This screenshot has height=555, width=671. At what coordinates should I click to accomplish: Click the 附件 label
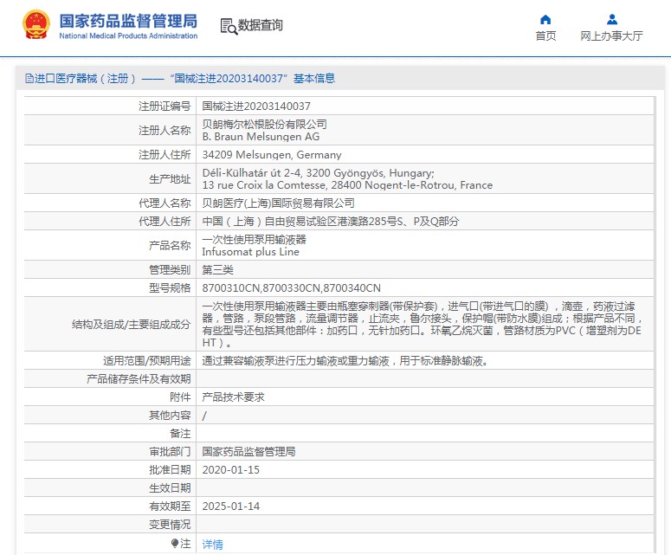pos(180,397)
